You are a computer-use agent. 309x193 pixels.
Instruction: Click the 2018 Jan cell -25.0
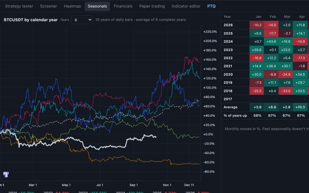point(256,91)
